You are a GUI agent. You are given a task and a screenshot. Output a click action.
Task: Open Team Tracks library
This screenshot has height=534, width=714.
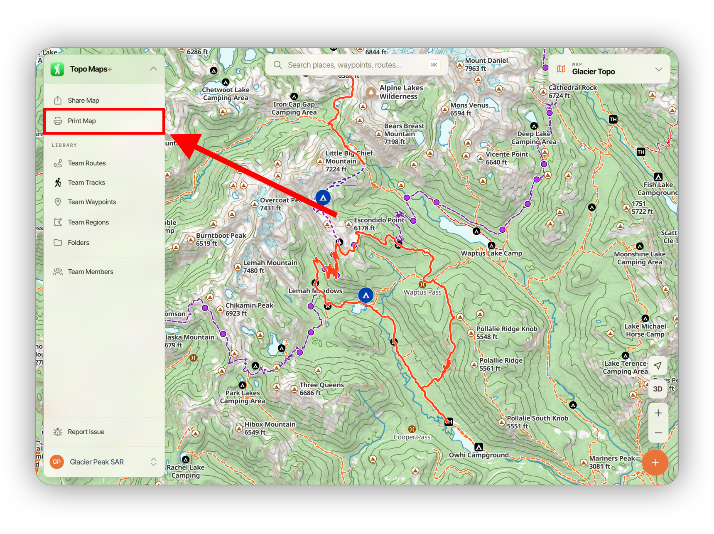(104, 182)
